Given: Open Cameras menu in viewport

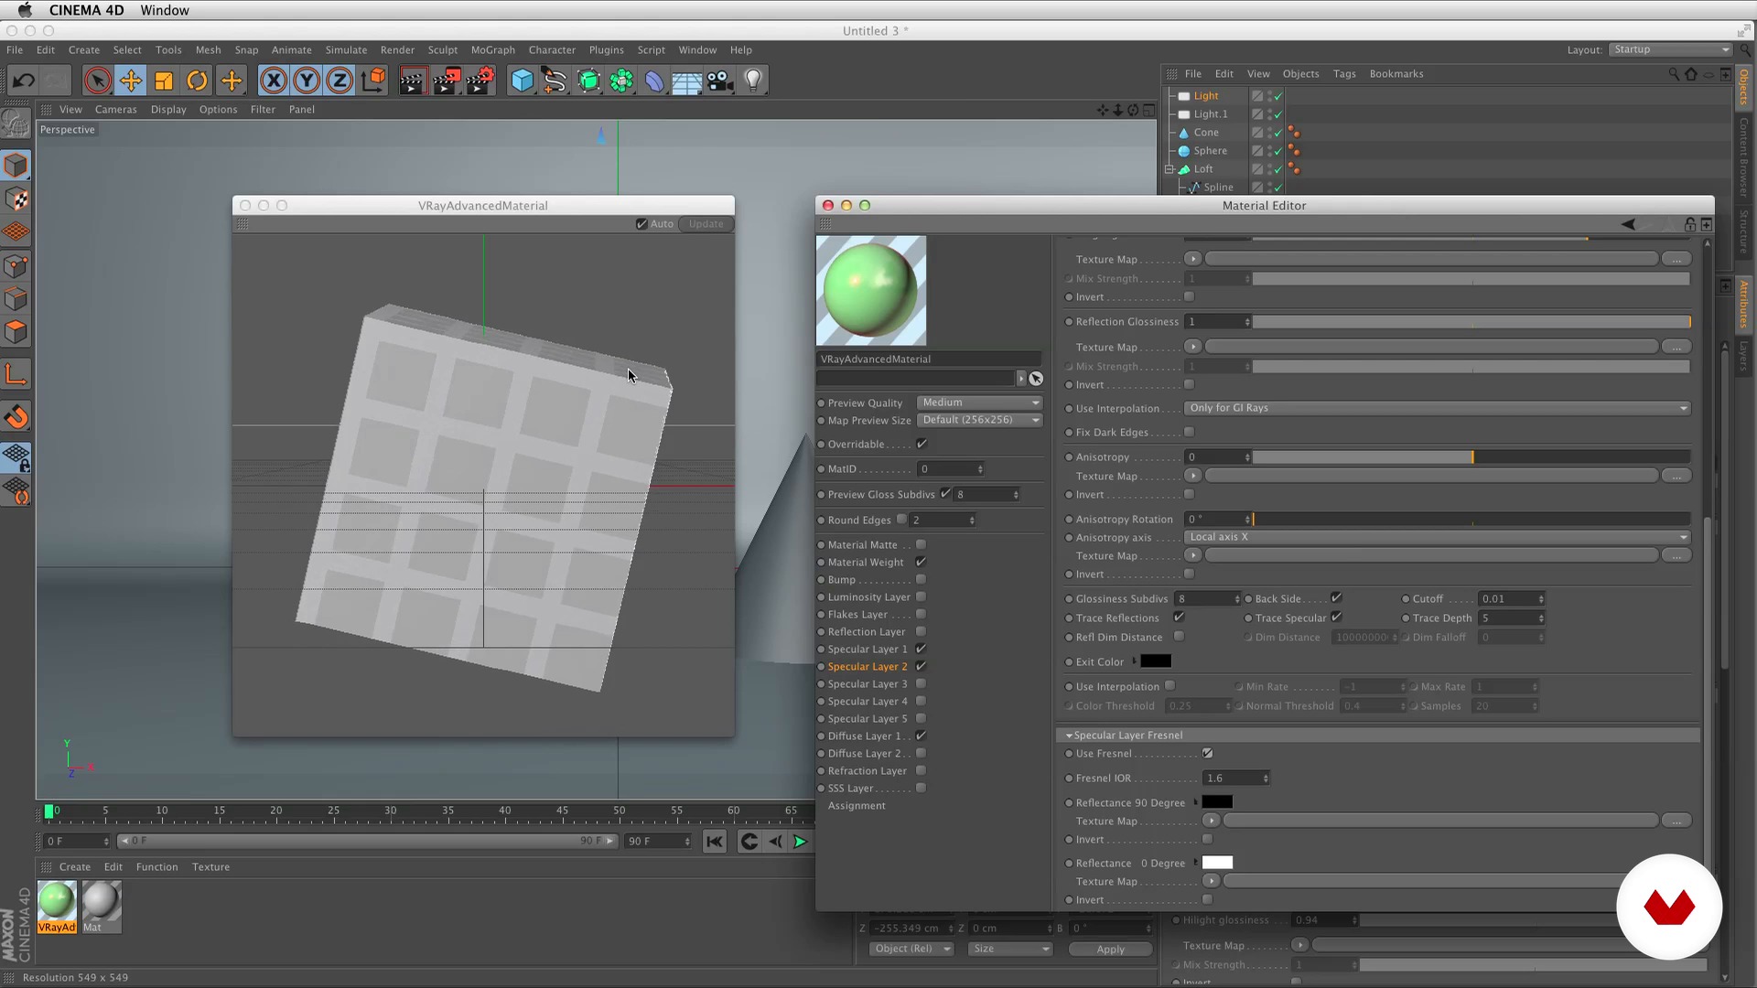Looking at the screenshot, I should point(115,110).
